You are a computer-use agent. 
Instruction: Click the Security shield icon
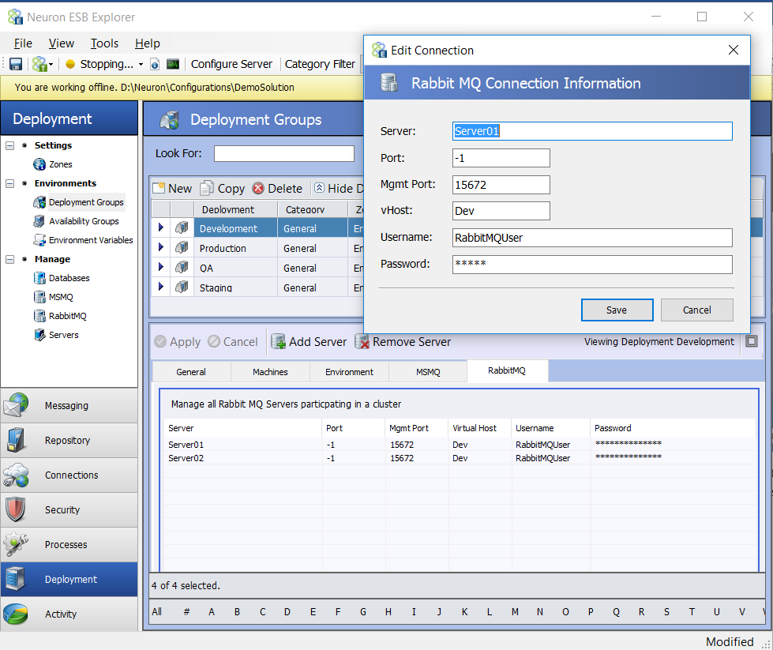[x=16, y=509]
